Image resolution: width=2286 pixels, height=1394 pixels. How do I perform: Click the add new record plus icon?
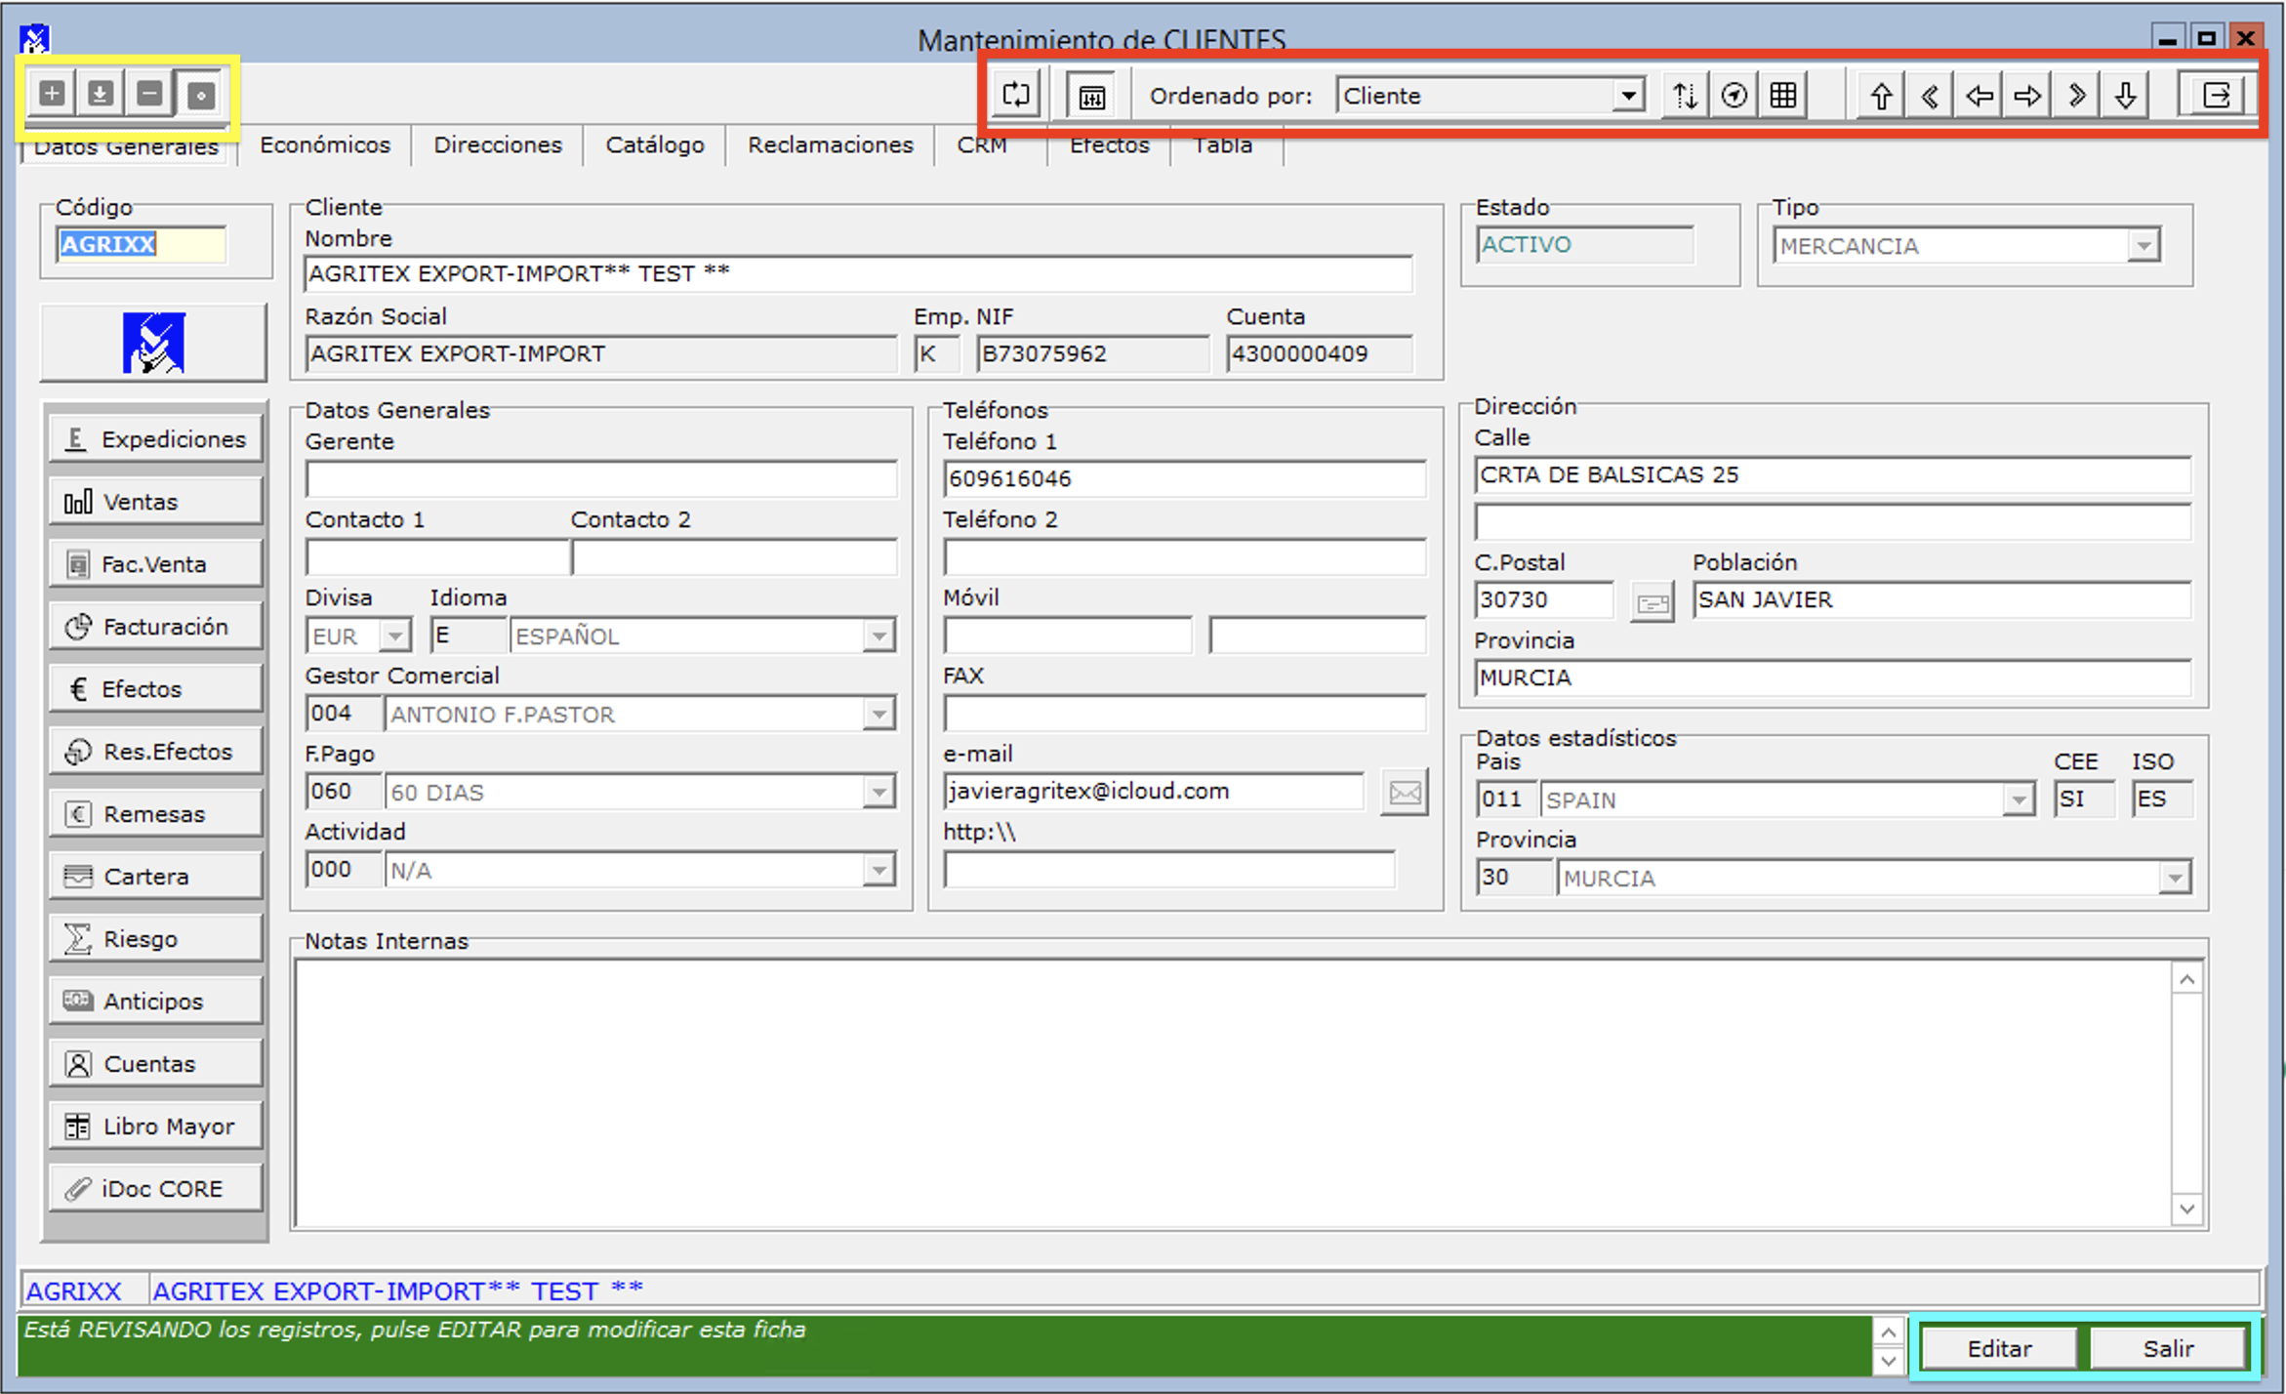(x=52, y=95)
